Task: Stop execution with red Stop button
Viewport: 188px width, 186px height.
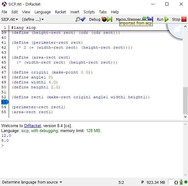Action: tap(179, 19)
